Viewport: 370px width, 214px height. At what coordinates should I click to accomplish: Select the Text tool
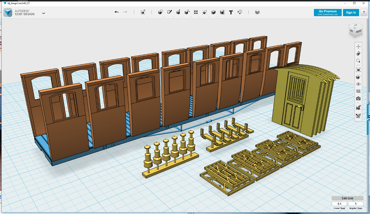[x=231, y=12]
